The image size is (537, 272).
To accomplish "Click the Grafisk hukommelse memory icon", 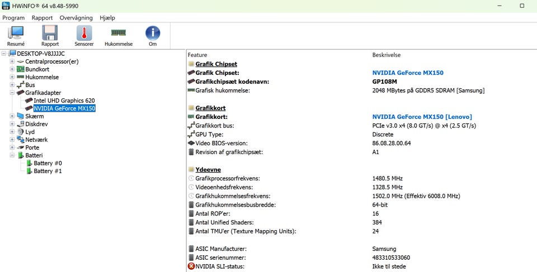I will (191, 90).
